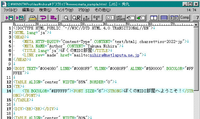Image resolution: width=200 pixels, height=119 pixels.
Task: Click the column ruler at mark 40
Action: pos(105,24)
